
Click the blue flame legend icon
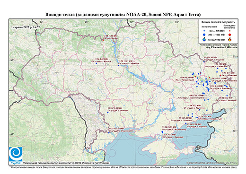coord(204,39)
